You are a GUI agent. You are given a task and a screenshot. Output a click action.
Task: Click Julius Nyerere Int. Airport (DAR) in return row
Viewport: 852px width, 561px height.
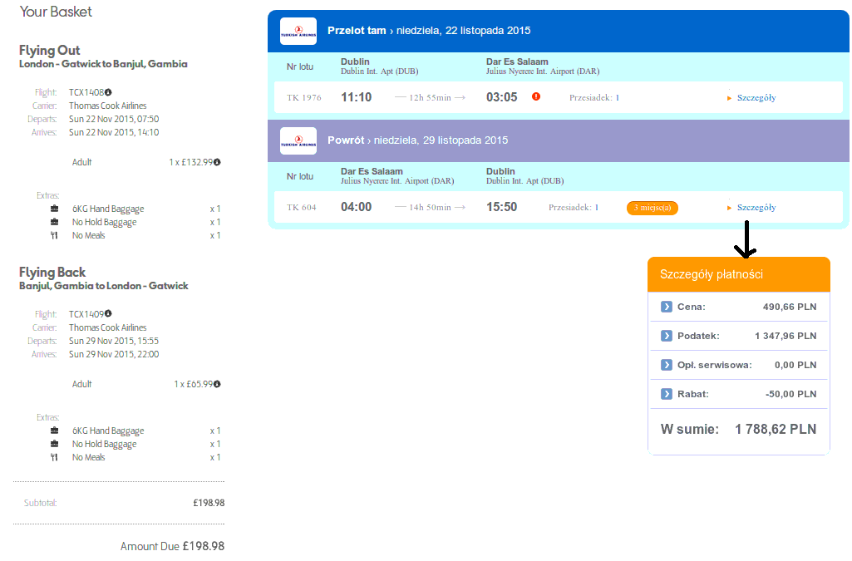397,181
